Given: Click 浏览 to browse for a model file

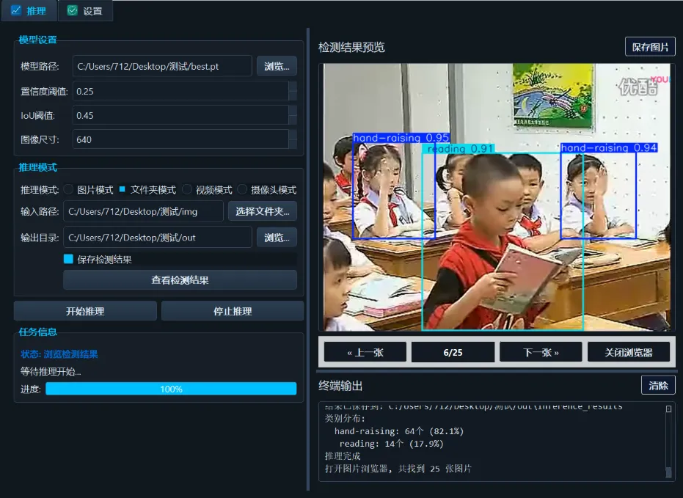Looking at the screenshot, I should click(277, 66).
